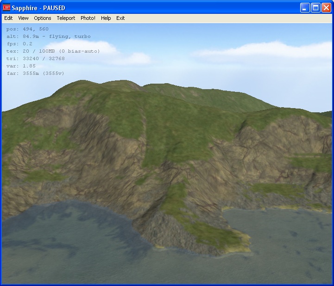Expand the Options menu

pos(43,18)
